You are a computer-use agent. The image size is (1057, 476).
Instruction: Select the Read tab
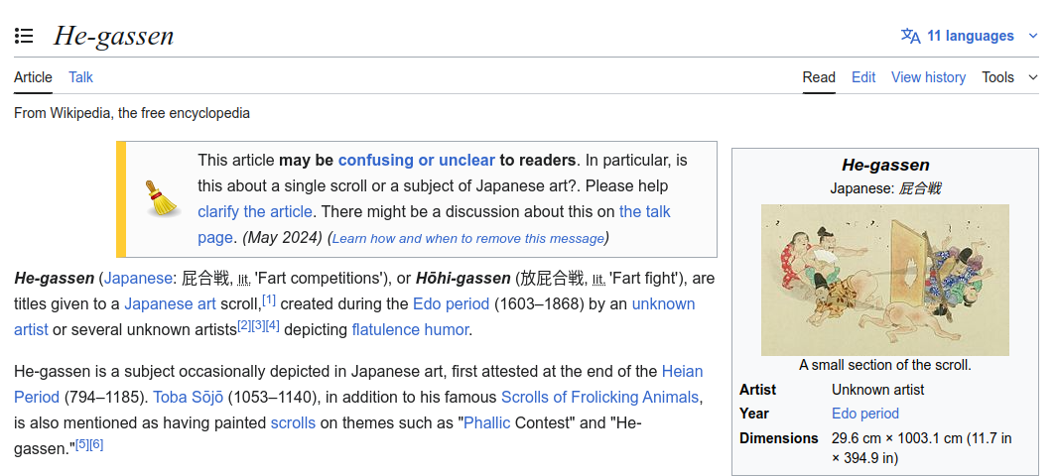click(819, 77)
